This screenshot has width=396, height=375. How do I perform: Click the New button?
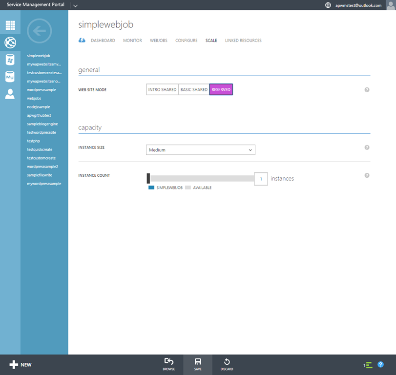click(21, 365)
